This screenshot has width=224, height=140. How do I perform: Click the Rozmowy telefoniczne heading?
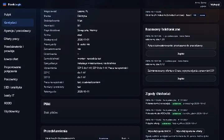point(163,29)
